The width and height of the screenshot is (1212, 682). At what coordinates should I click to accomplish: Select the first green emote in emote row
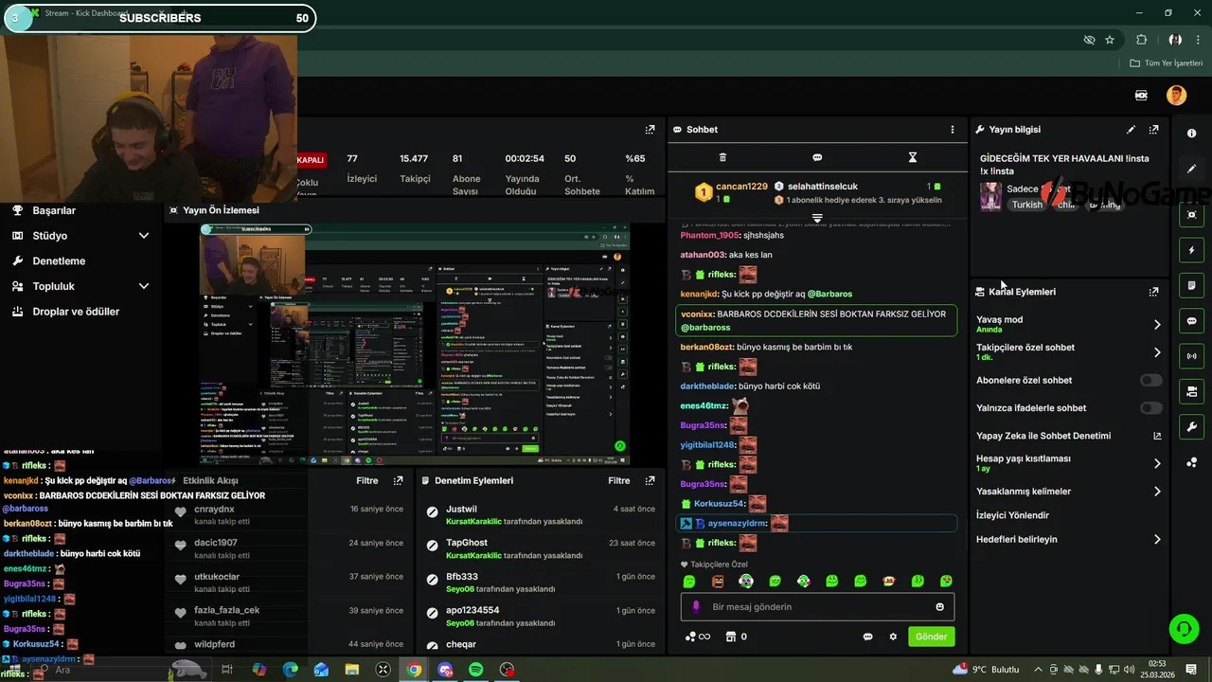coord(689,581)
